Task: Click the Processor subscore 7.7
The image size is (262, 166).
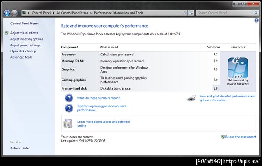Action: coord(215,55)
